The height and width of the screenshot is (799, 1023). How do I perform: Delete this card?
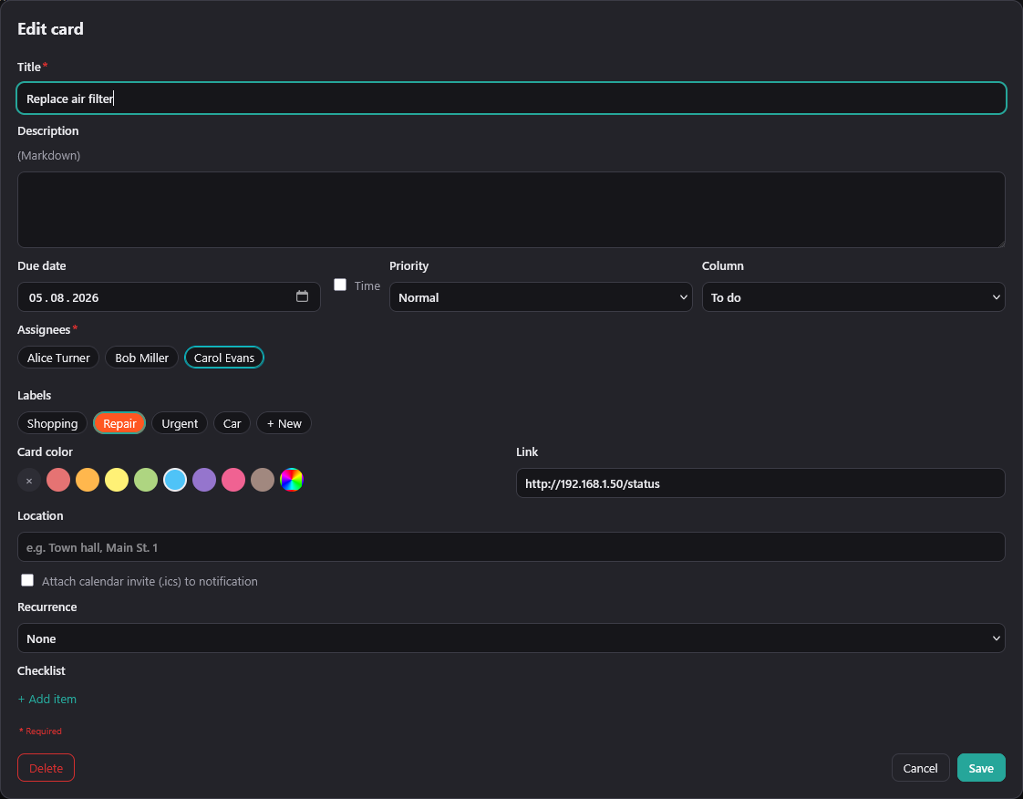coord(46,768)
